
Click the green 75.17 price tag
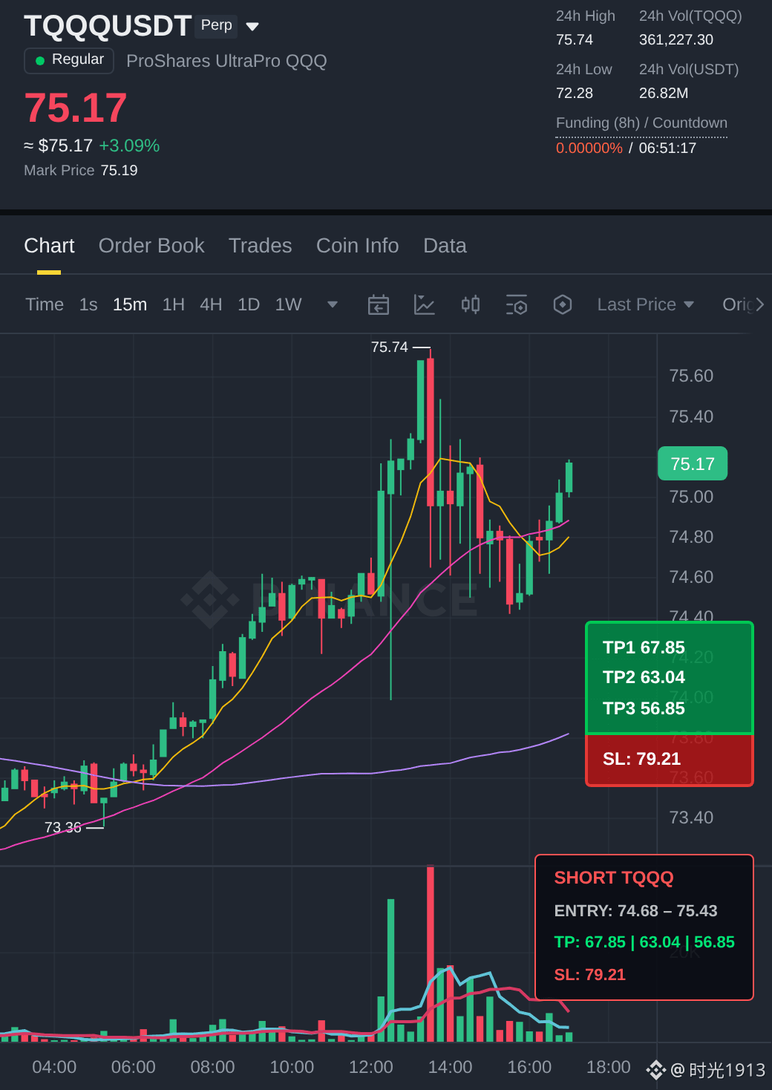click(x=693, y=464)
